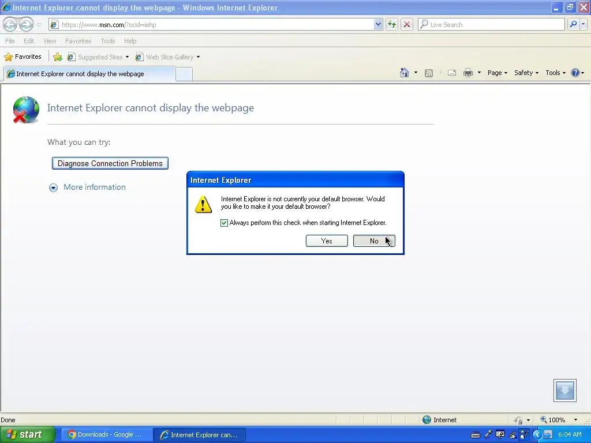Screen dimensions: 591x443
Task: Click the Forward navigation arrow
Action: pyautogui.click(x=26, y=24)
